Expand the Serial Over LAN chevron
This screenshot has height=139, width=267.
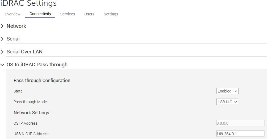(x=2, y=52)
